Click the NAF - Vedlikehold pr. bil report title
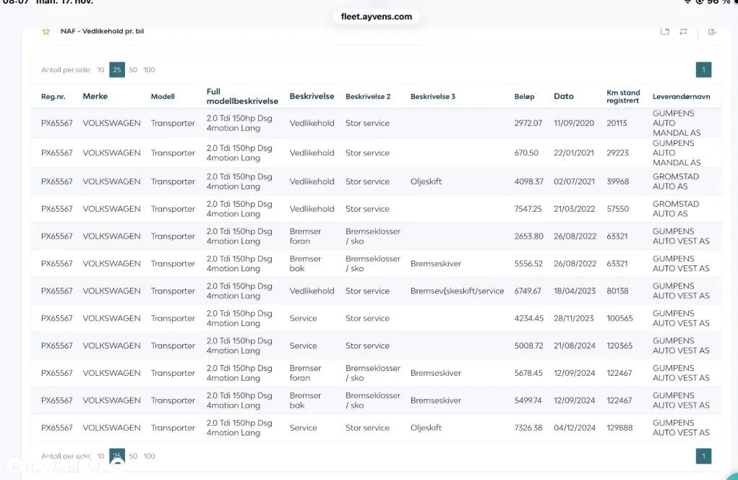Screen dimensions: 738x480 102,31
